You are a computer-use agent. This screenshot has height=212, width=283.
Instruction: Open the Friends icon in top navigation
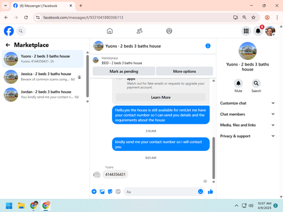(x=139, y=31)
